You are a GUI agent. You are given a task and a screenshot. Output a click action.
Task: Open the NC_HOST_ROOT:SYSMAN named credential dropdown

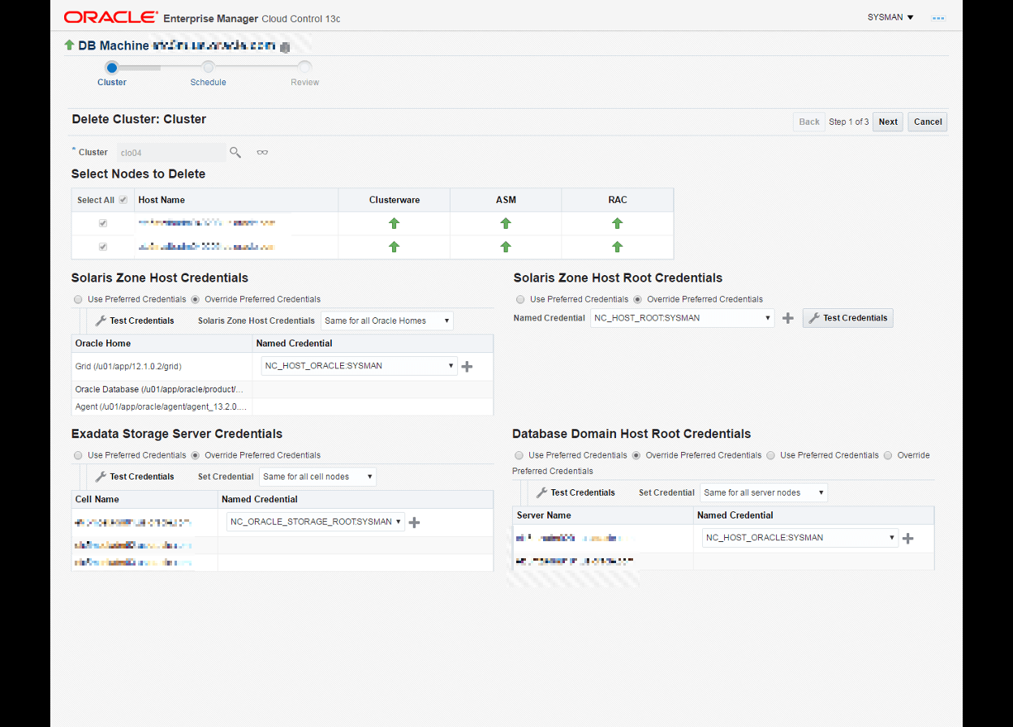pyautogui.click(x=682, y=318)
